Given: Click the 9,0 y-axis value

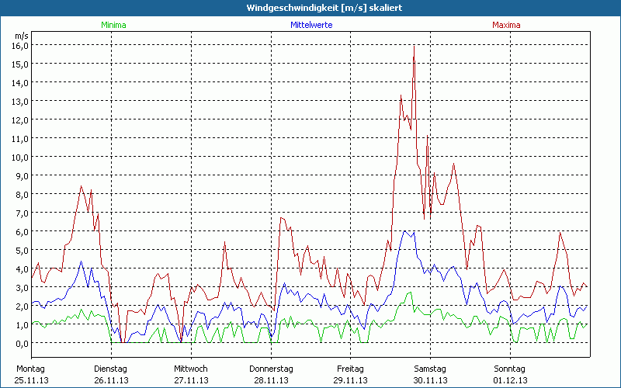Looking at the screenshot, I should pyautogui.click(x=23, y=176).
